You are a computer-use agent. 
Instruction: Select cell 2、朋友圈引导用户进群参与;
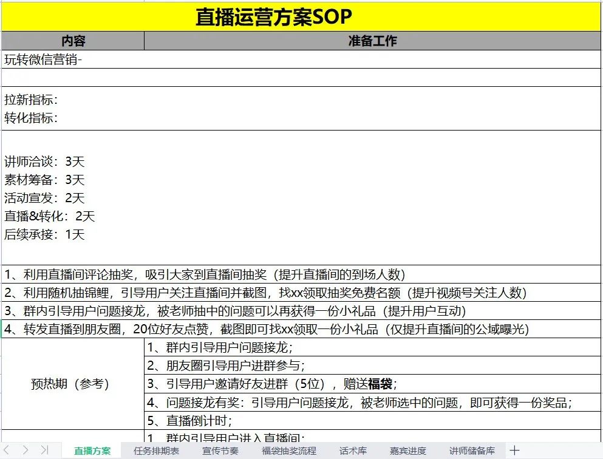pos(372,365)
